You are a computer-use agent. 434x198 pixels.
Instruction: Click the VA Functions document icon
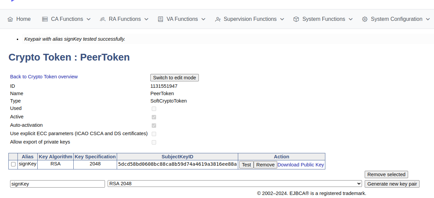pyautogui.click(x=160, y=19)
